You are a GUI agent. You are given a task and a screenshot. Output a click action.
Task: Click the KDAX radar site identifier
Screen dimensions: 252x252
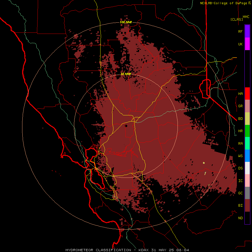click(144, 250)
